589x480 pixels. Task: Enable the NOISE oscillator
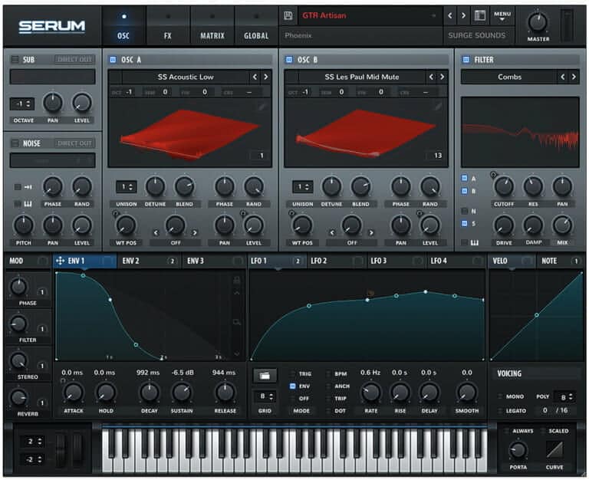point(15,143)
